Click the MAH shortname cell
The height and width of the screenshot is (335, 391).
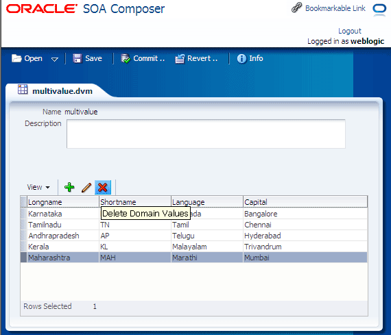coord(135,258)
